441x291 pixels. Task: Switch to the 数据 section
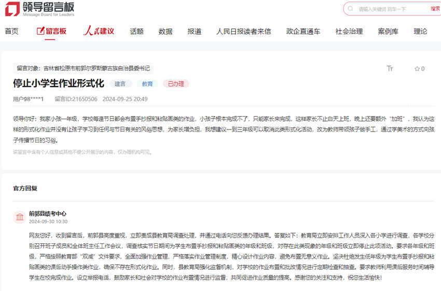(x=166, y=31)
